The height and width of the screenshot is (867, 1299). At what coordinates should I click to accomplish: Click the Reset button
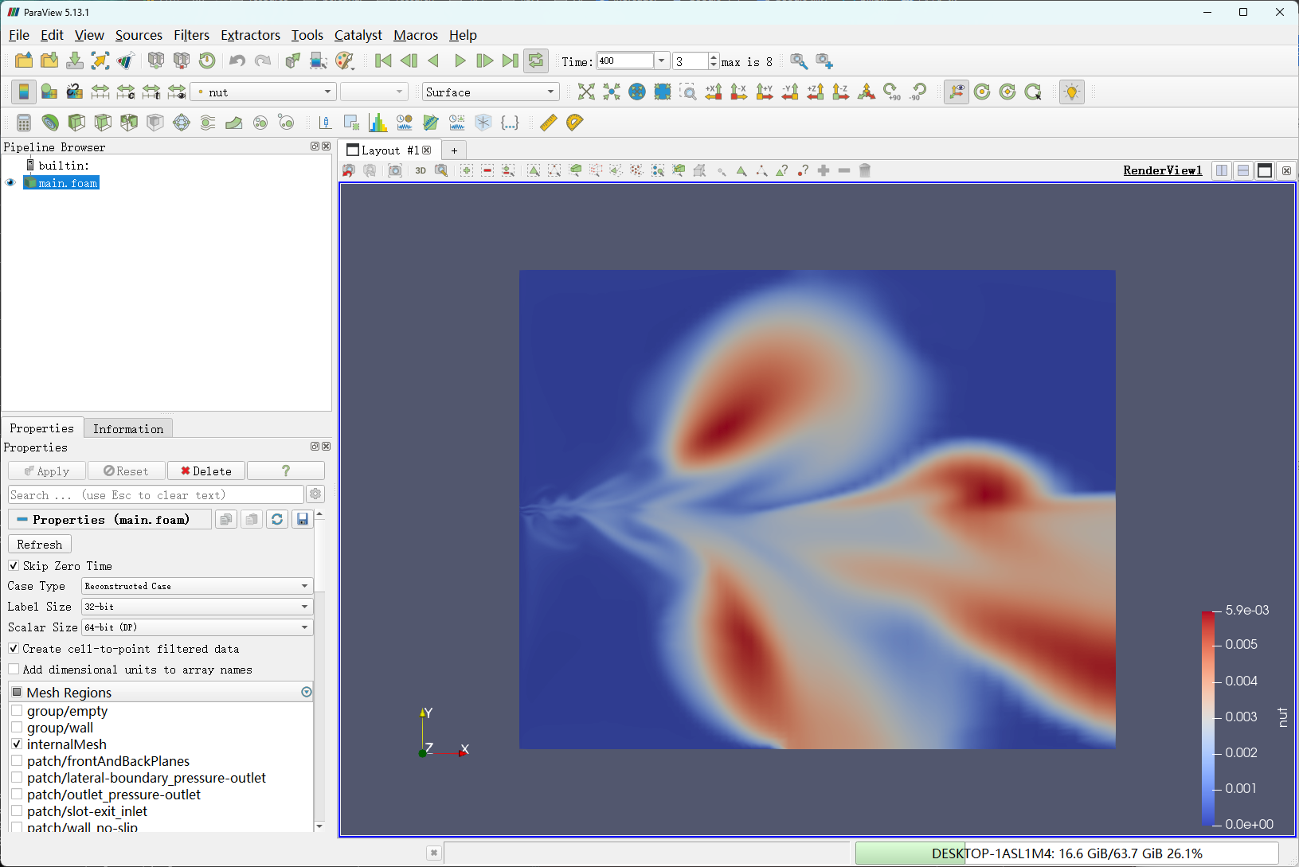(126, 471)
